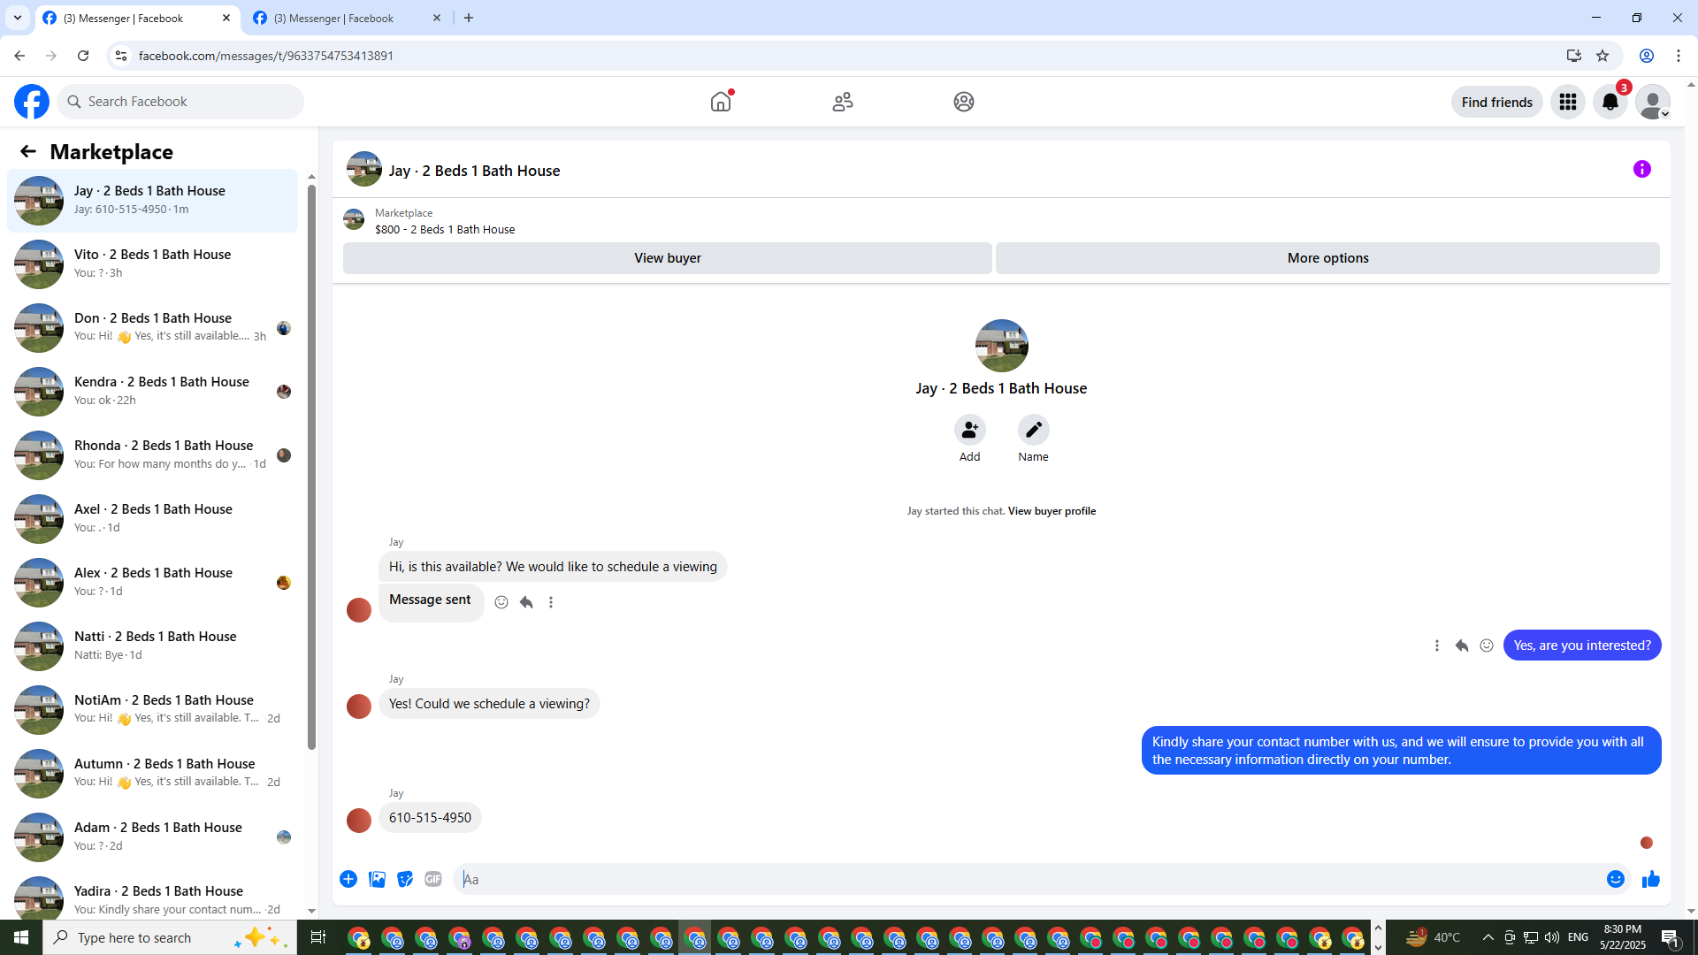Choose a GIF icon in composer
The image size is (1698, 955).
tap(433, 879)
